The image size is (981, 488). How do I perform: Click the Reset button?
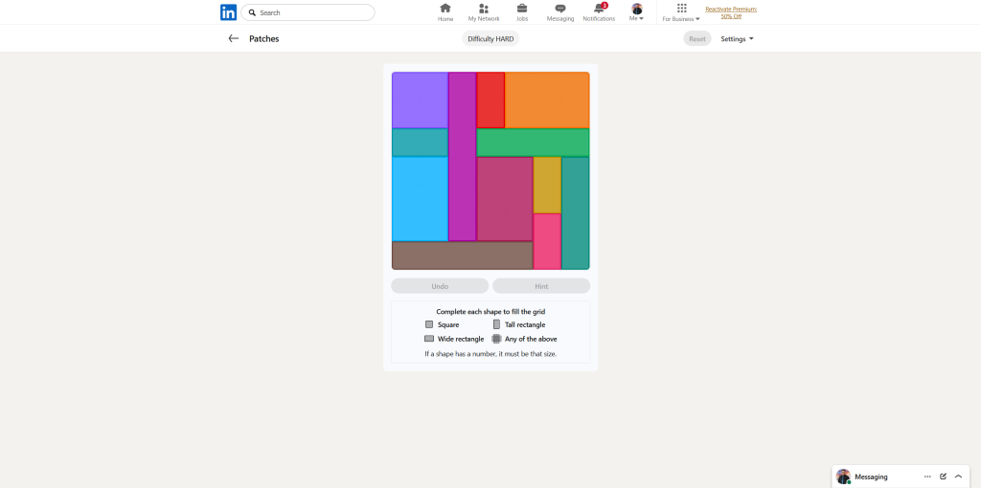697,38
